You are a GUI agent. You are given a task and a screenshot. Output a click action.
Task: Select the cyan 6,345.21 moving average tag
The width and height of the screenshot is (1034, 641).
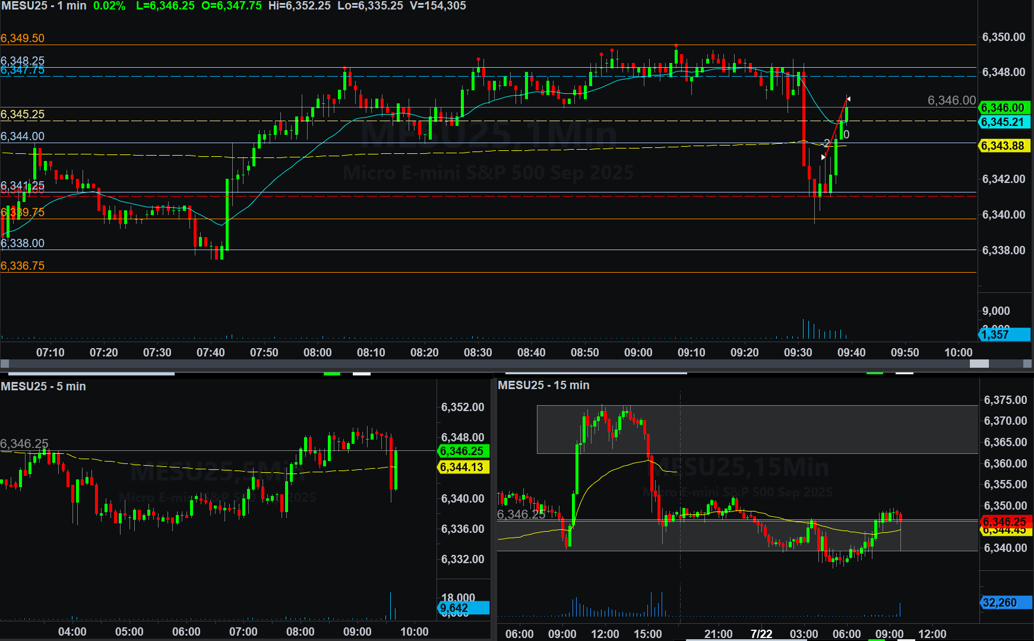click(x=1003, y=122)
